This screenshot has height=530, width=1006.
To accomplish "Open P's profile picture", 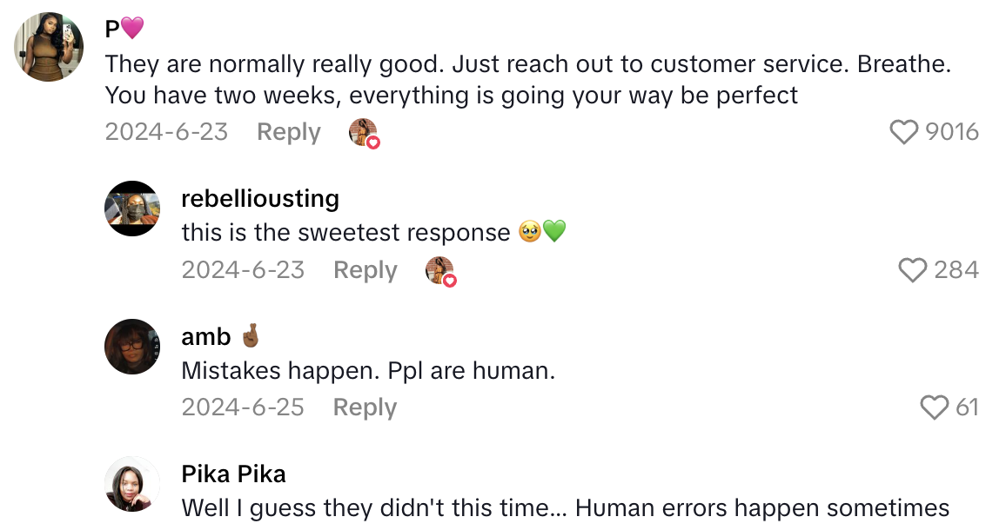I will pos(49,47).
